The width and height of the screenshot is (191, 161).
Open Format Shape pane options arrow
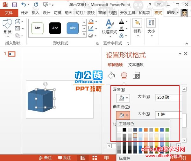[180, 54]
